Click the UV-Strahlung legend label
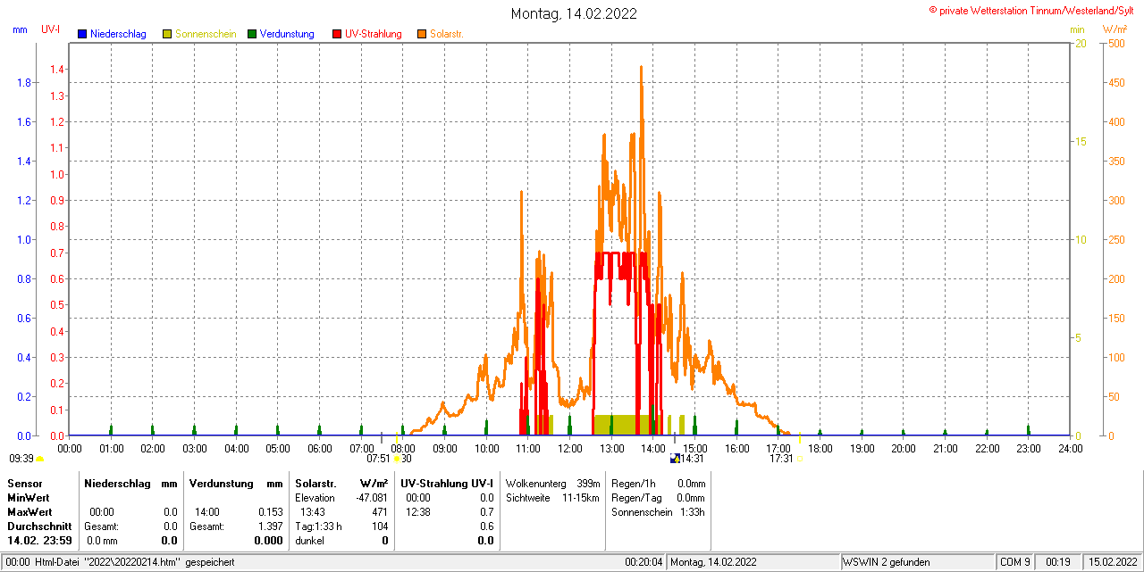 click(374, 34)
